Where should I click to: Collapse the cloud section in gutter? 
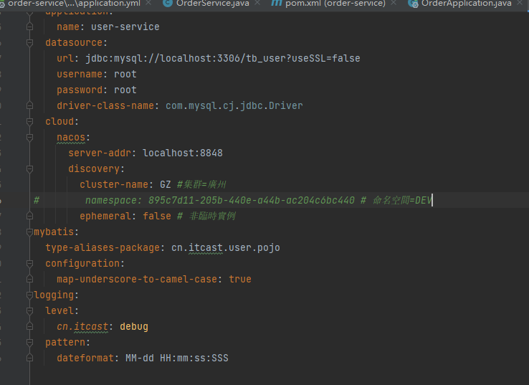click(x=29, y=121)
